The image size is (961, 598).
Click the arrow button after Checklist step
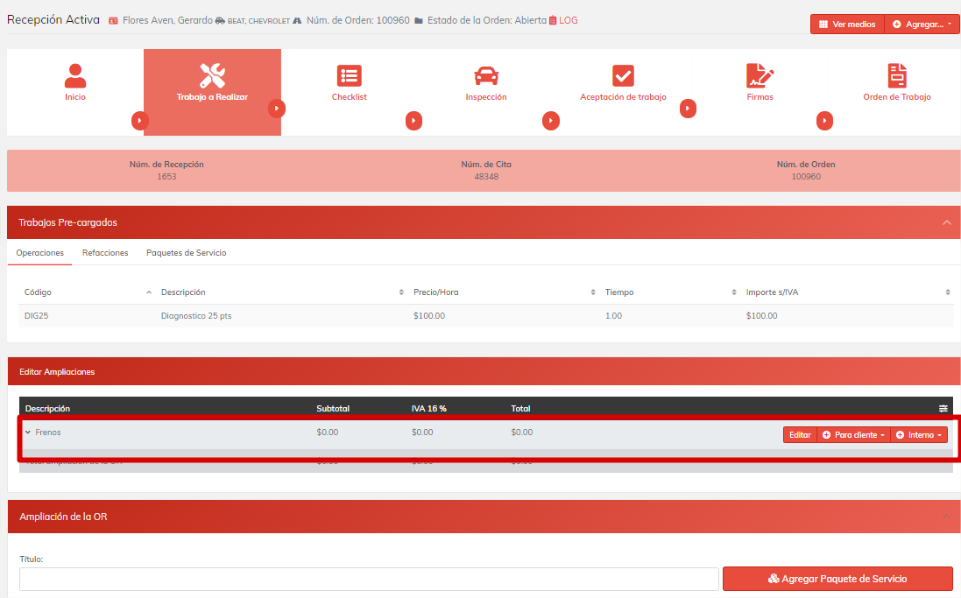(413, 121)
